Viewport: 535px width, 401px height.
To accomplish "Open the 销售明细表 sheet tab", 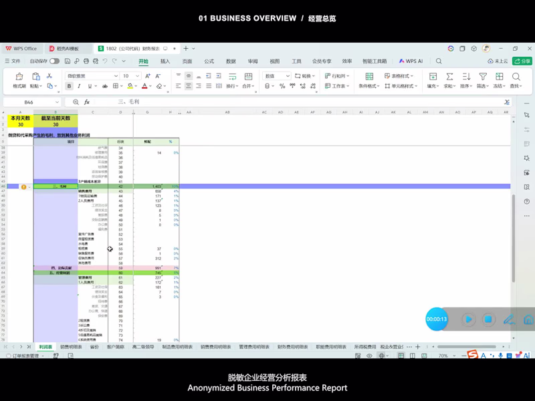I will [x=71, y=347].
